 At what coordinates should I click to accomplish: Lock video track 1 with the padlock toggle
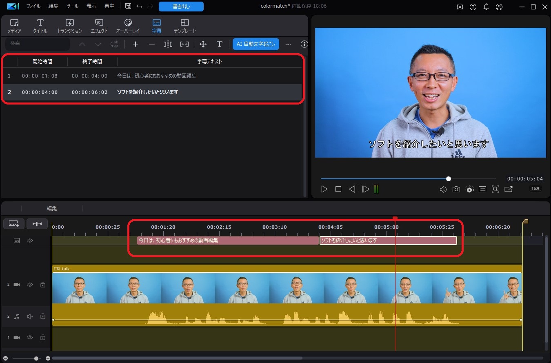(42, 337)
